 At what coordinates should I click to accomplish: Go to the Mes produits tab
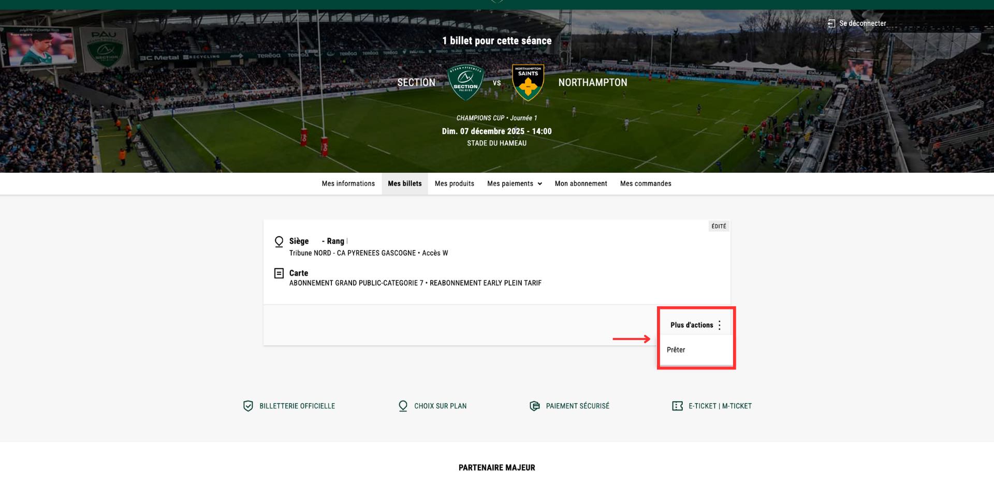pyautogui.click(x=454, y=184)
